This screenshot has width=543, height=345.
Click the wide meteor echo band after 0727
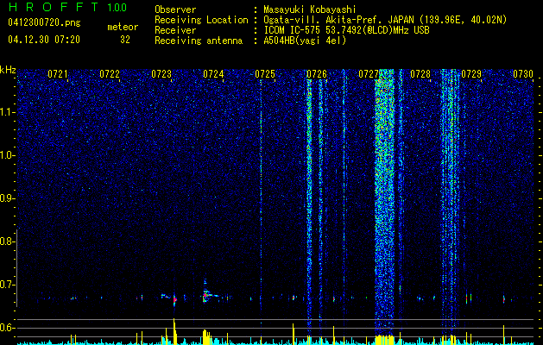point(385,203)
